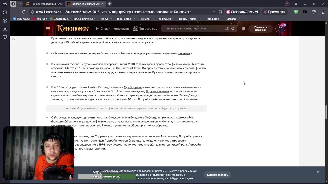Click the spoiler warning notice Внимание! Дальнейший список
328x184 pixels.
coord(126,108)
